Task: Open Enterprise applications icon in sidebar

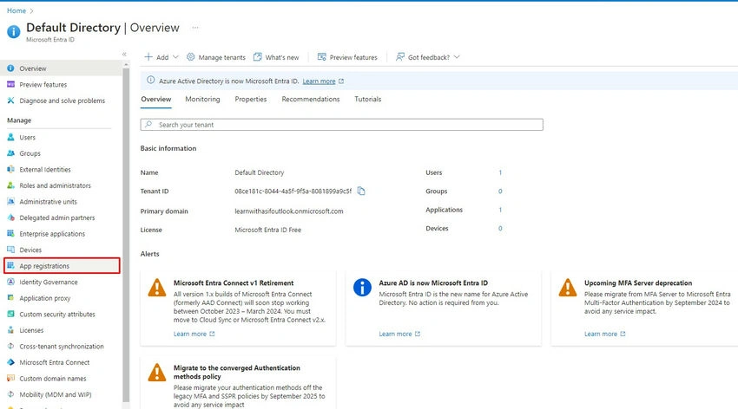Action: point(10,233)
